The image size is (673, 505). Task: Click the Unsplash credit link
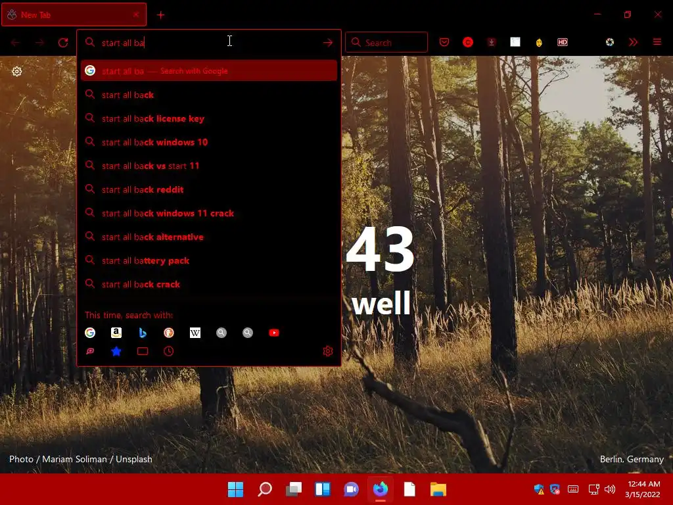point(134,459)
